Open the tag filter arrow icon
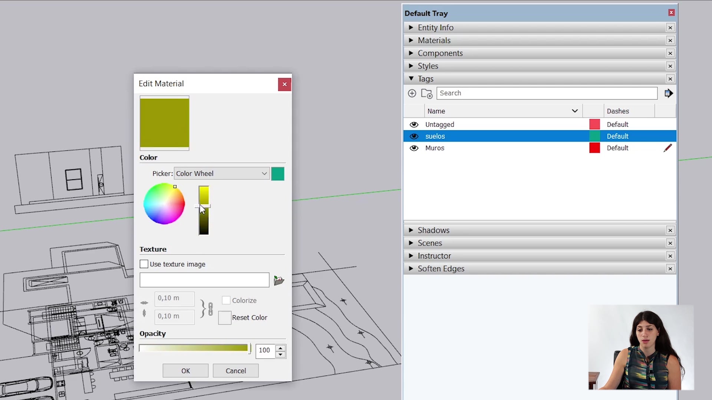Screen dimensions: 712x400 (669, 93)
